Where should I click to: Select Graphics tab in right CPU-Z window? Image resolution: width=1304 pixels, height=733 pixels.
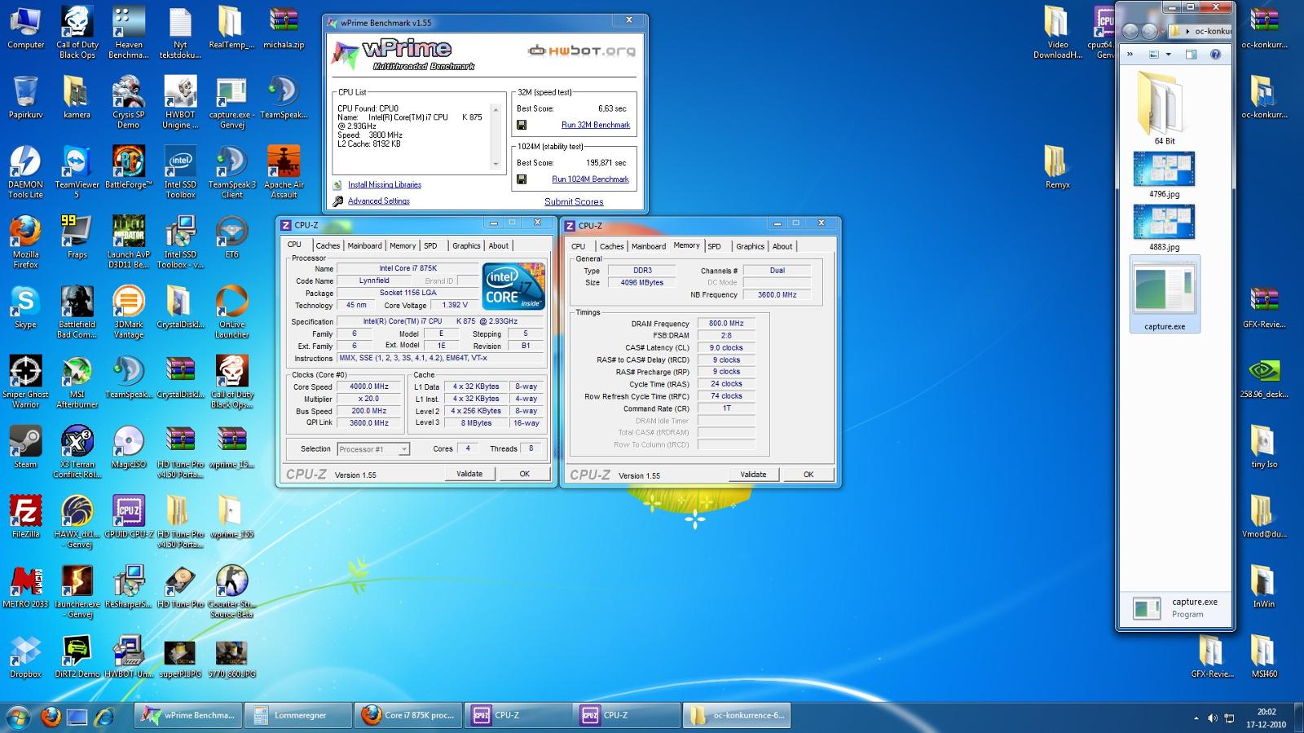(750, 246)
